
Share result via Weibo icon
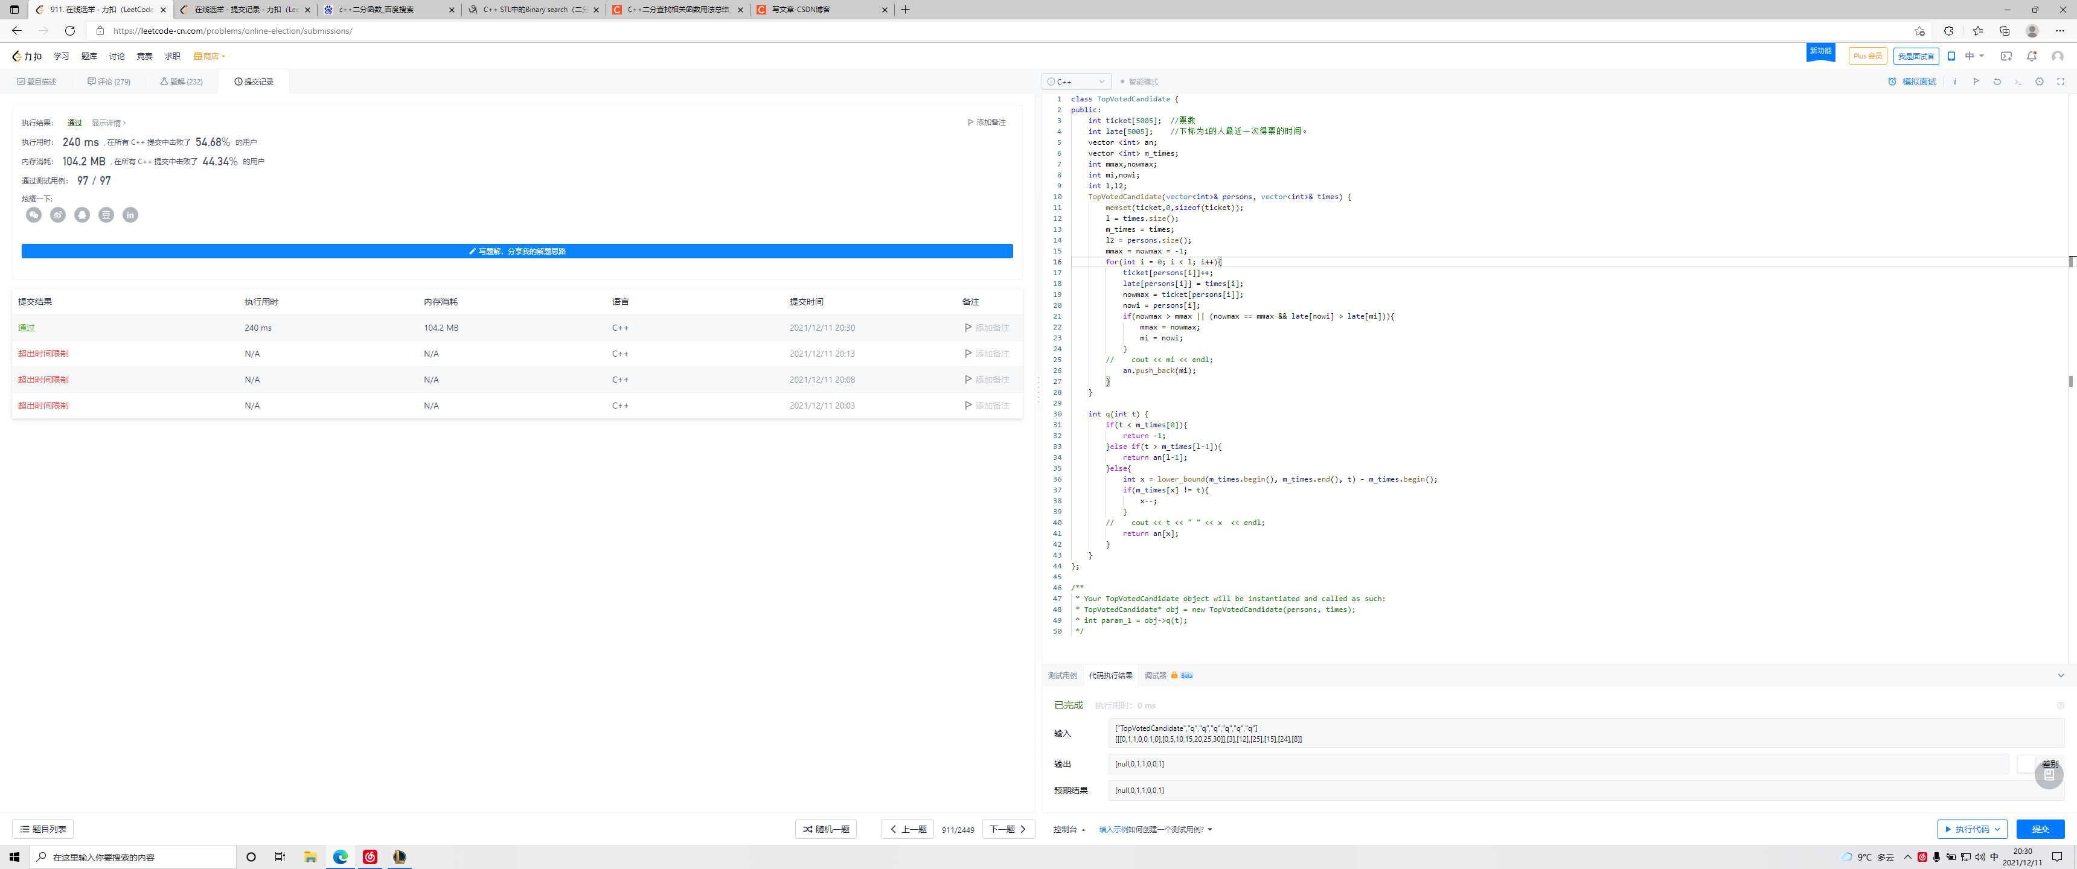coord(58,214)
